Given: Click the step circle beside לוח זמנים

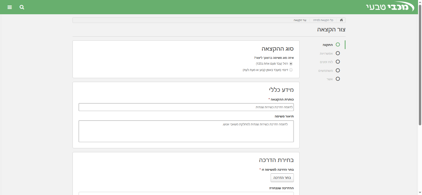Looking at the screenshot, I should (338, 62).
